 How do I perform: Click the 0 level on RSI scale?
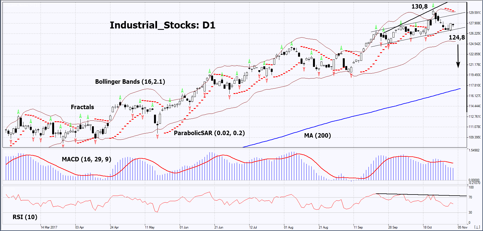click(469, 223)
